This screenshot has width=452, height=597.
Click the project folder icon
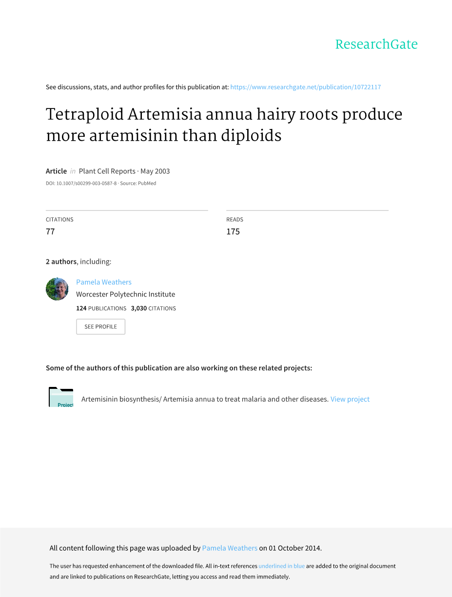61,397
